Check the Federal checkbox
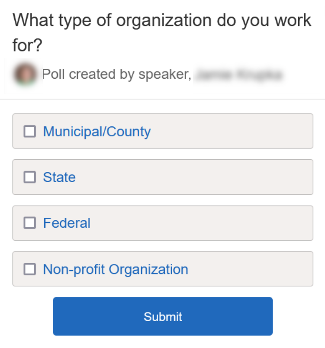Viewport: 325px width, 348px height. coord(29,223)
